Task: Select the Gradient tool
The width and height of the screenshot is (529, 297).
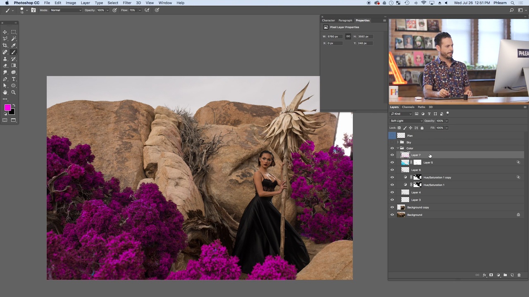Action: 13,66
